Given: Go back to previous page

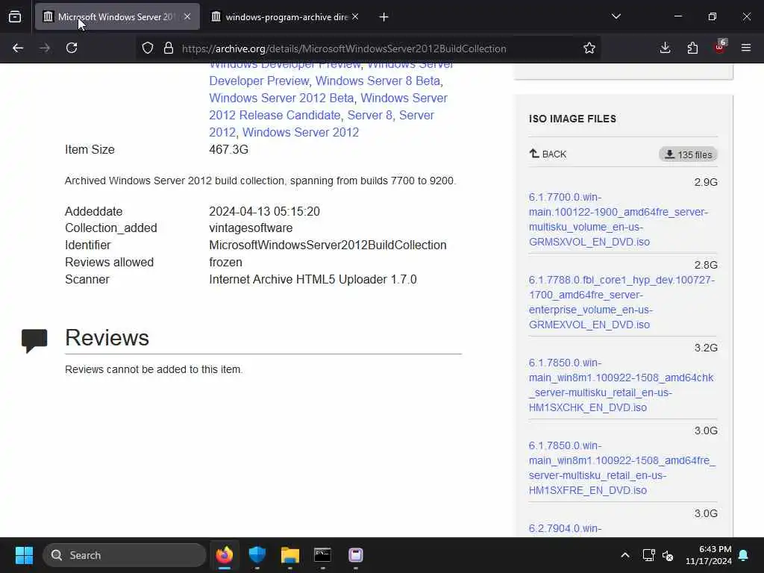Looking at the screenshot, I should click(18, 48).
